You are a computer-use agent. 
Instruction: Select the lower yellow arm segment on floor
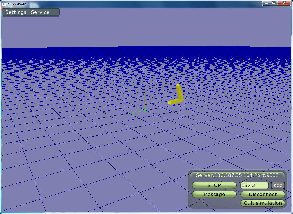(x=175, y=102)
